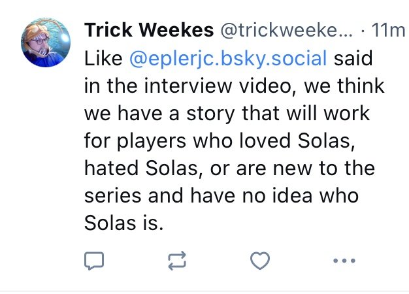Click the final line "Solas is."

point(122,223)
